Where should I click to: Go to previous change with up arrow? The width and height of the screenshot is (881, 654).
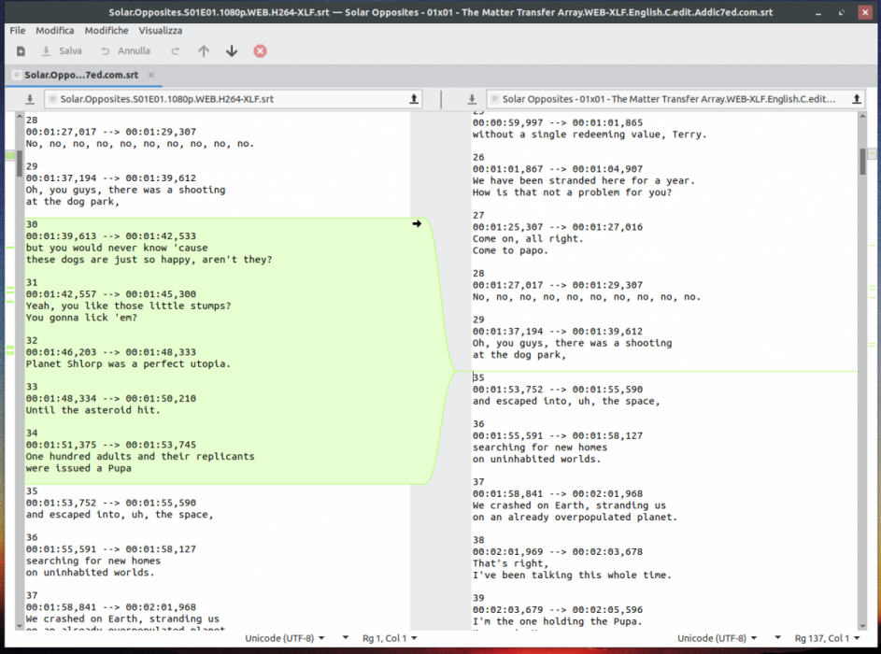click(x=204, y=51)
